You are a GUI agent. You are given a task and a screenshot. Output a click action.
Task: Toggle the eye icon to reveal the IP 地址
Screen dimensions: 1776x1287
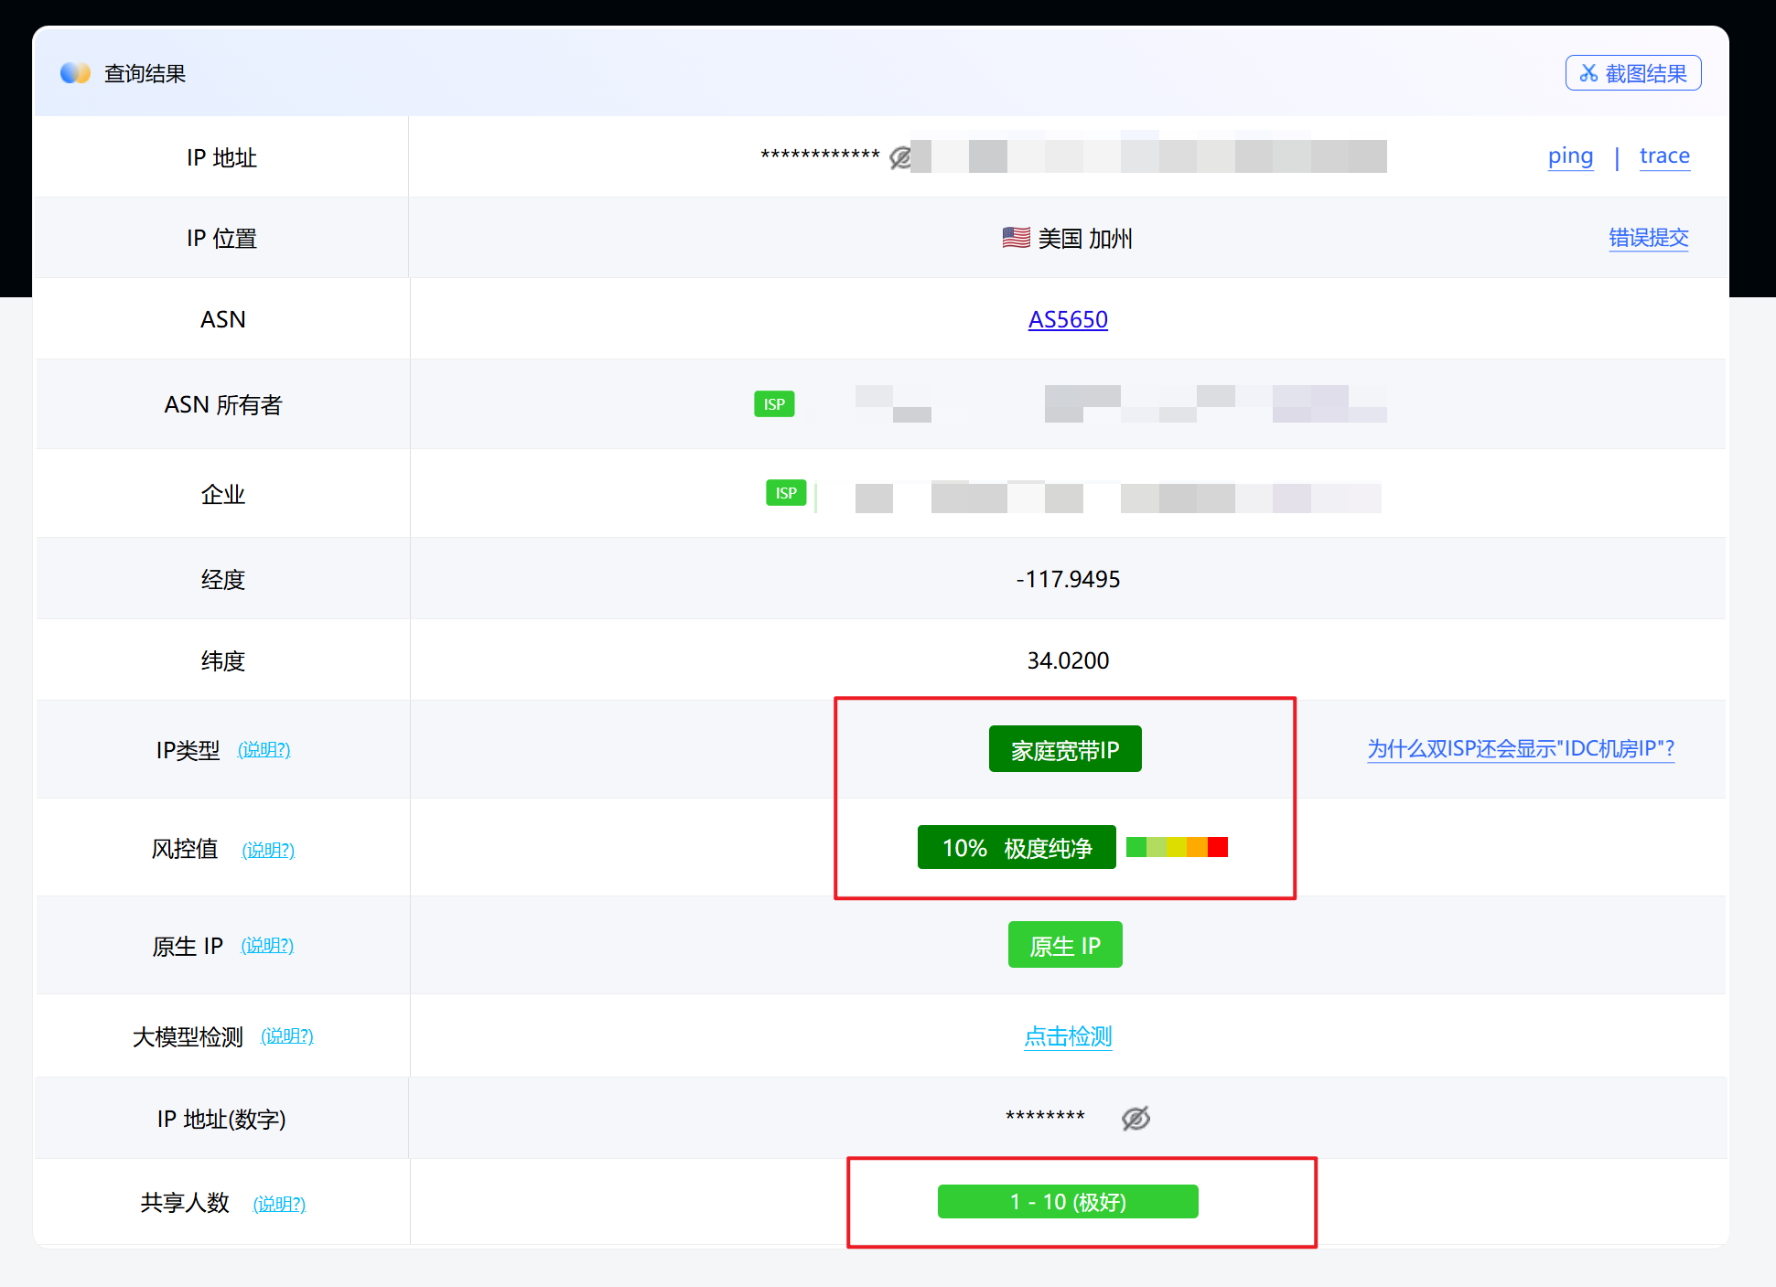(900, 157)
